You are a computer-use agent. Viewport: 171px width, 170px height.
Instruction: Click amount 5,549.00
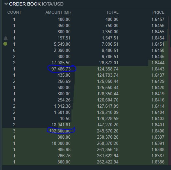click(62, 44)
